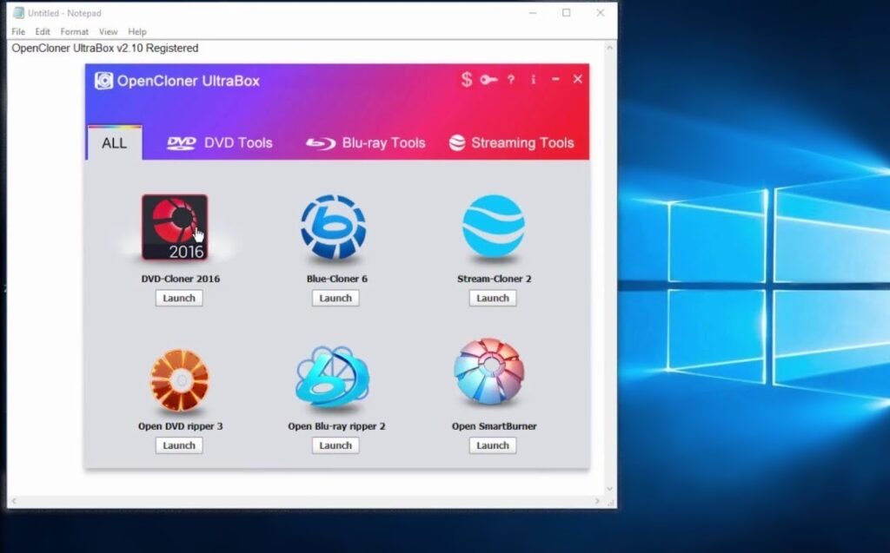This screenshot has height=553, width=890.
Task: Select the ALL tab
Action: [x=115, y=143]
